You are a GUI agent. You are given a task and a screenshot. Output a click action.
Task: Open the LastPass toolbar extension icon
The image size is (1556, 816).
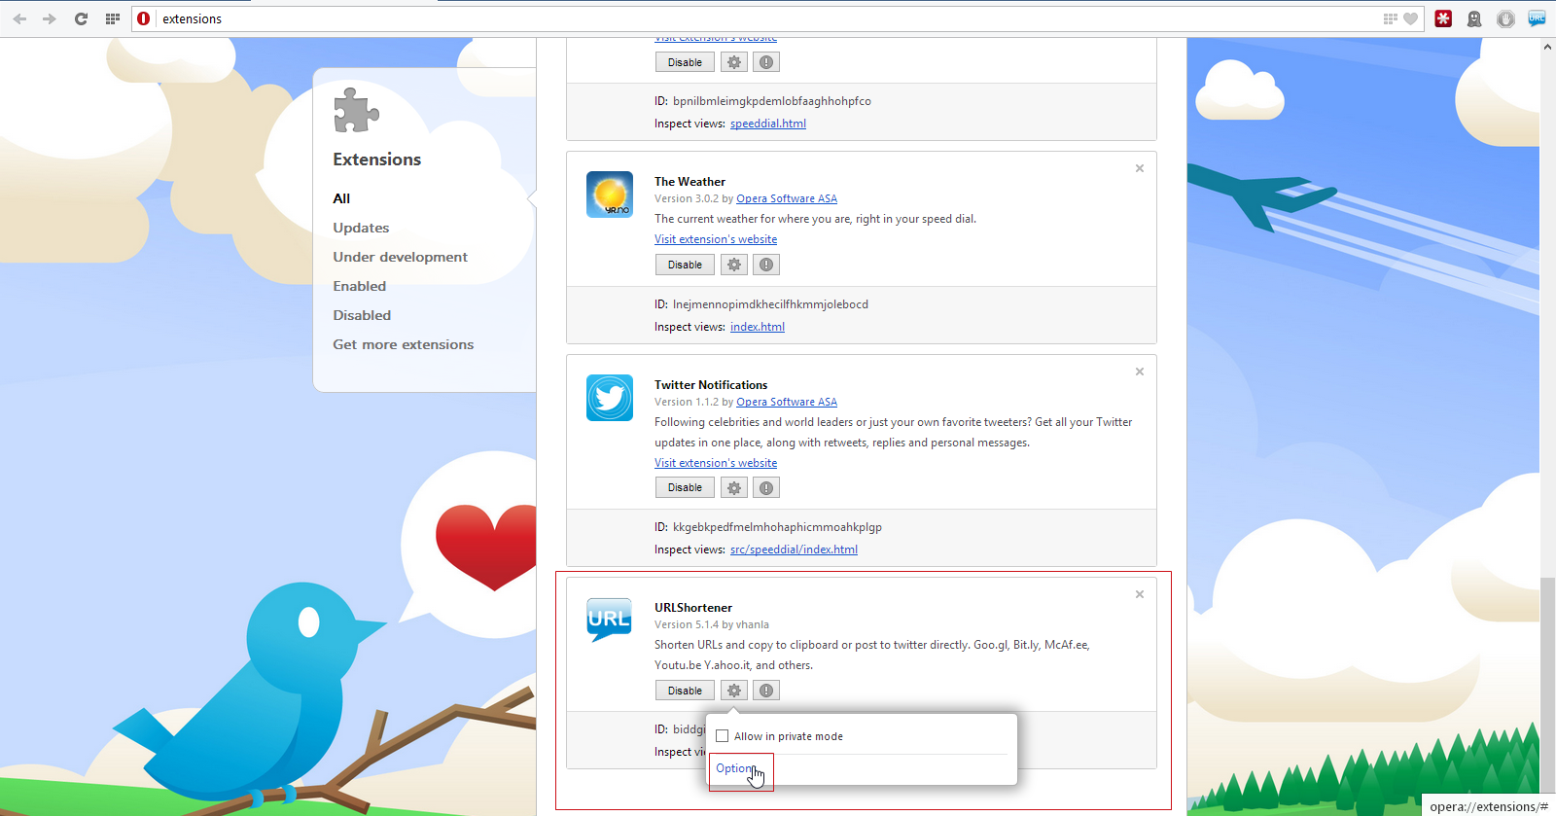pos(1443,18)
